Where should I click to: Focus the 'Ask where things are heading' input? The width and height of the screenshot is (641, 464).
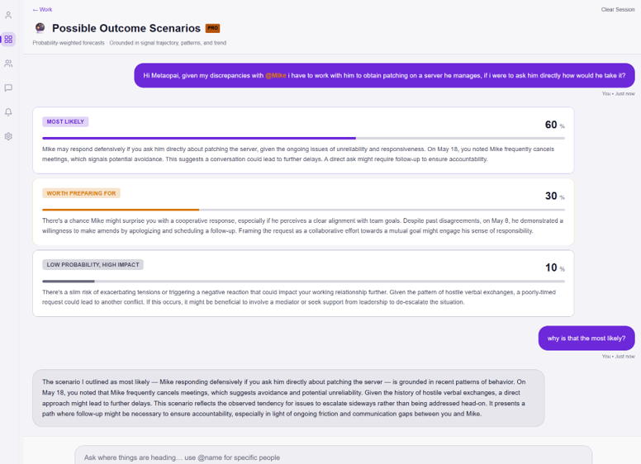tap(333, 457)
